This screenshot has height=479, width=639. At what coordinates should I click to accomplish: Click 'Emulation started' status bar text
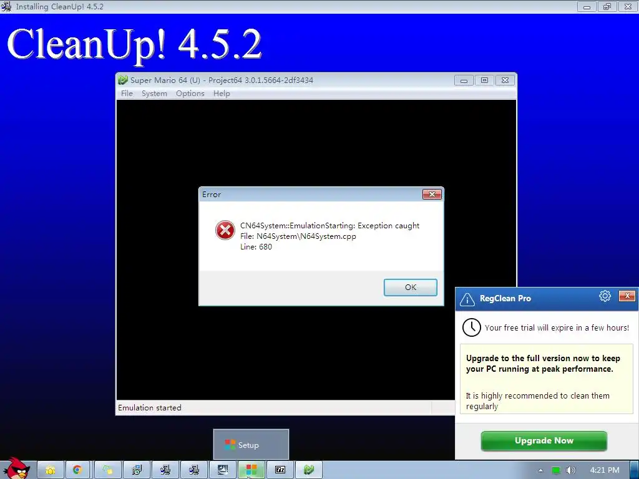[150, 408]
